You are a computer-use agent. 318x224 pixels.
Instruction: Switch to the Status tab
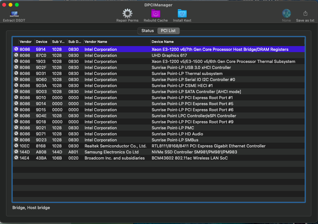pos(148,31)
